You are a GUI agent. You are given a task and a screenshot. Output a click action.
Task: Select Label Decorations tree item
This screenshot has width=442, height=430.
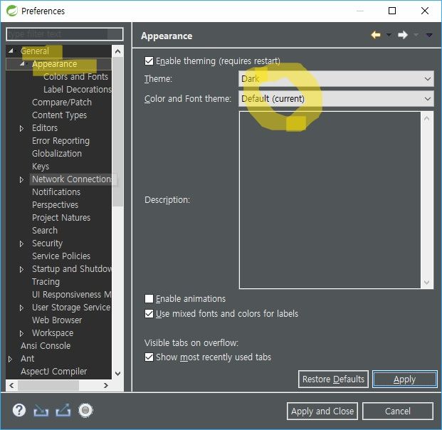[78, 90]
